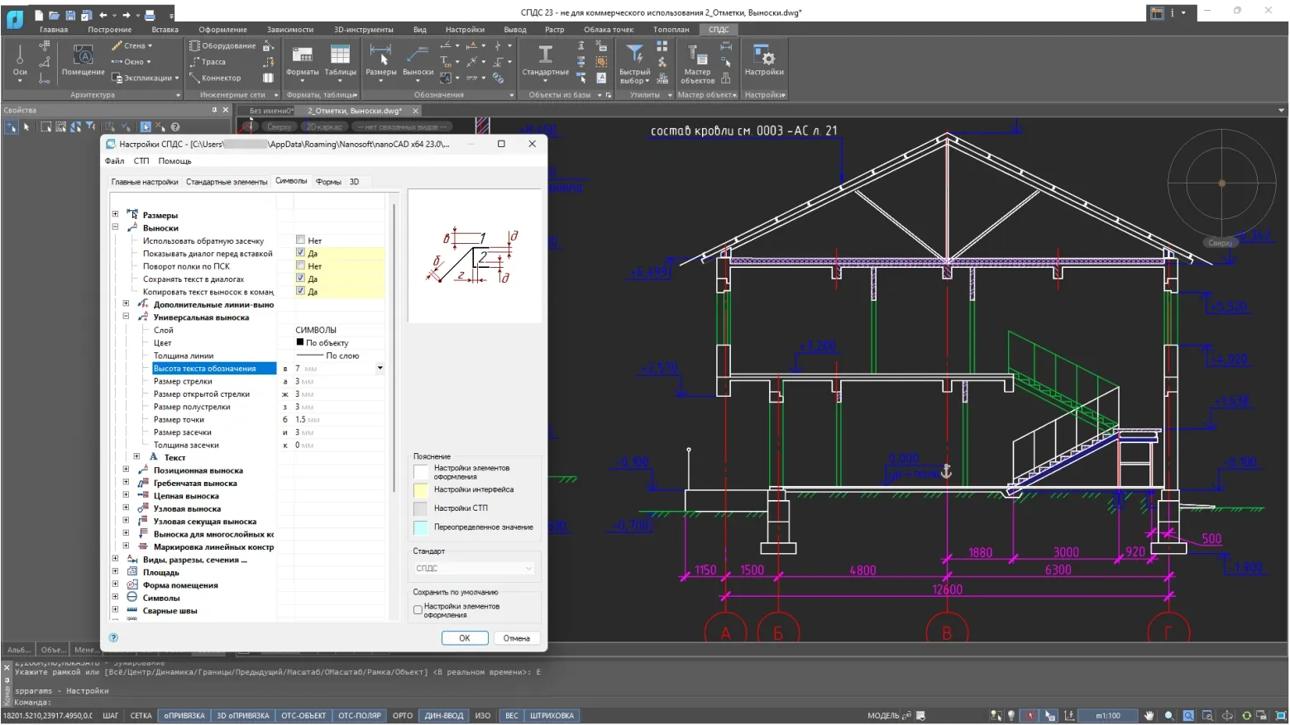Switch to the Стандартные элементы tab
The height and width of the screenshot is (725, 1290).
coord(227,182)
